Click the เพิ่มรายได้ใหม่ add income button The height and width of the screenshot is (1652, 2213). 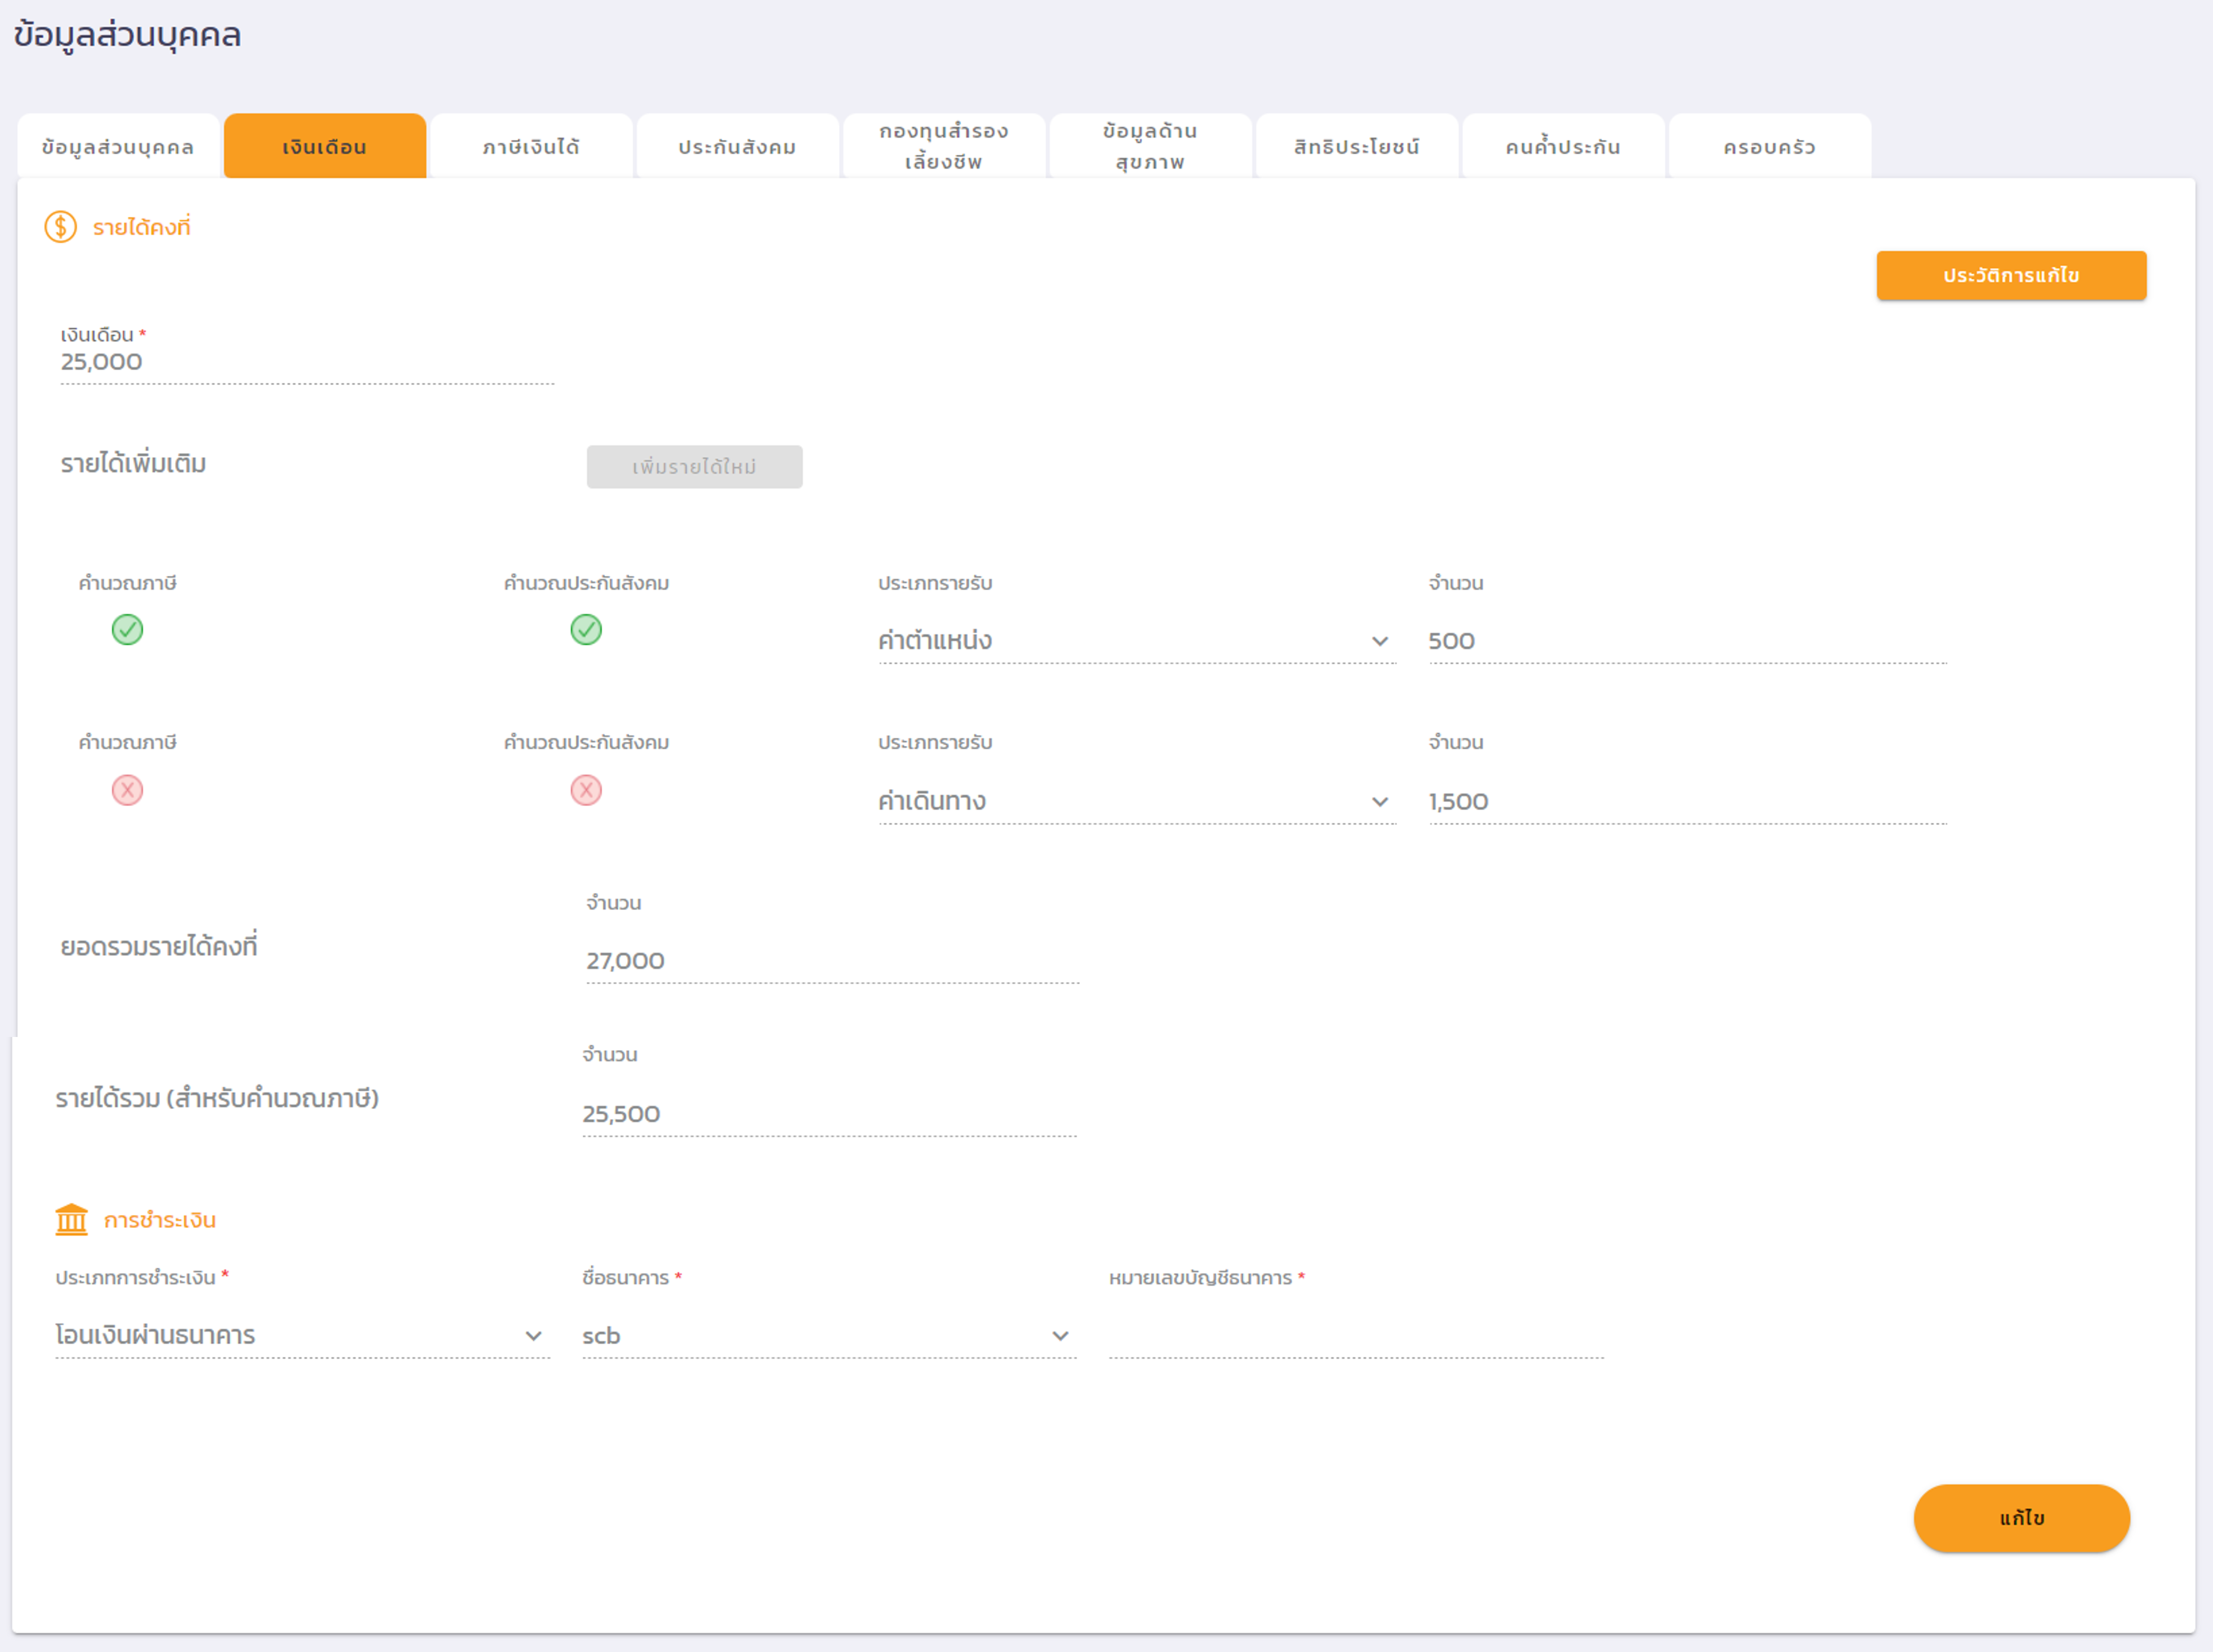point(694,467)
